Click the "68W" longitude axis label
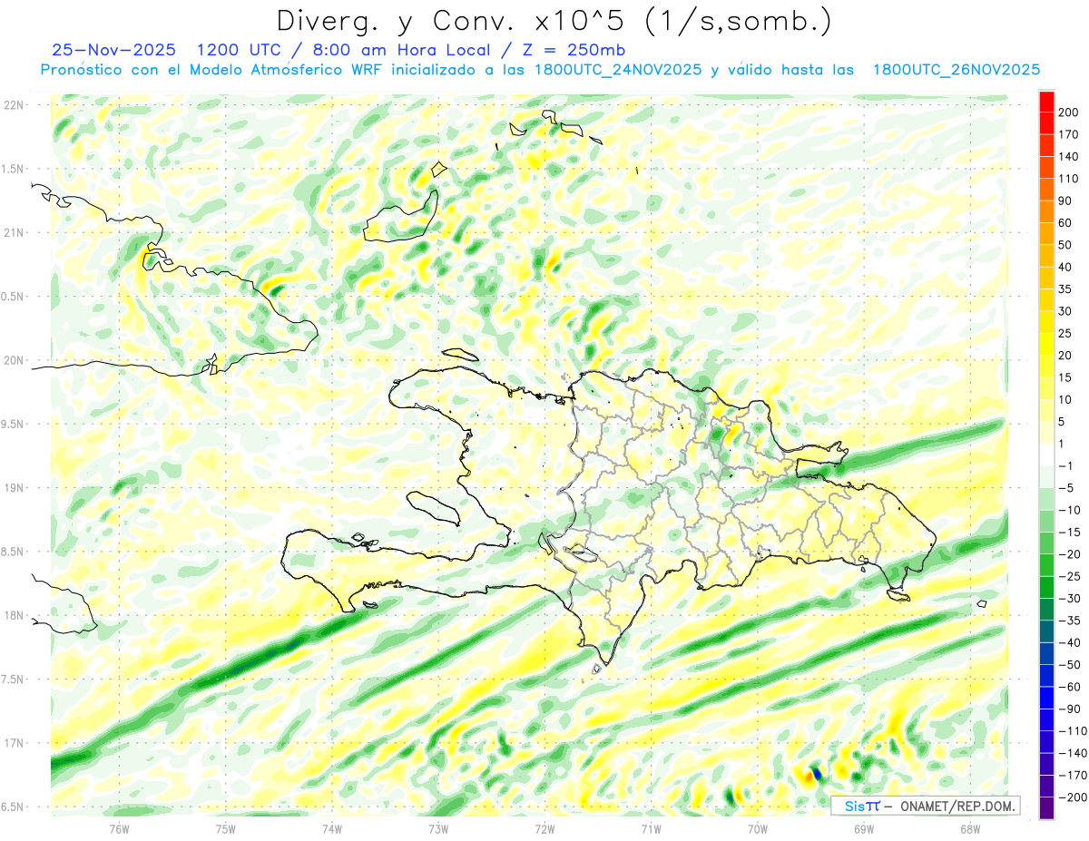This screenshot has width=1089, height=841. [x=970, y=828]
